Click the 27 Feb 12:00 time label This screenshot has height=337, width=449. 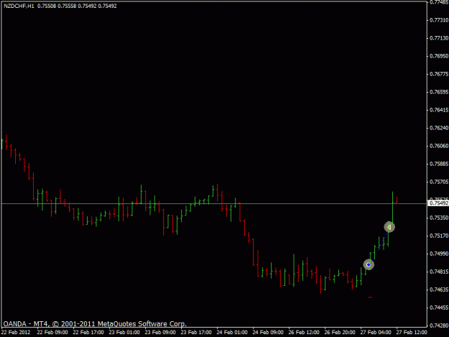click(412, 333)
